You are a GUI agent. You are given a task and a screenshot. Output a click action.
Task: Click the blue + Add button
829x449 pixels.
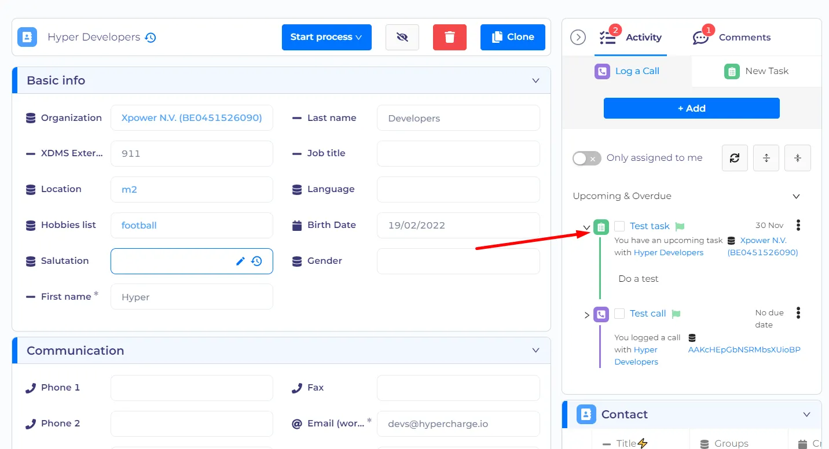click(691, 108)
